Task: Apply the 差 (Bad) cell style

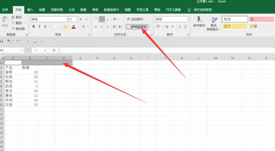Action: pos(261,19)
